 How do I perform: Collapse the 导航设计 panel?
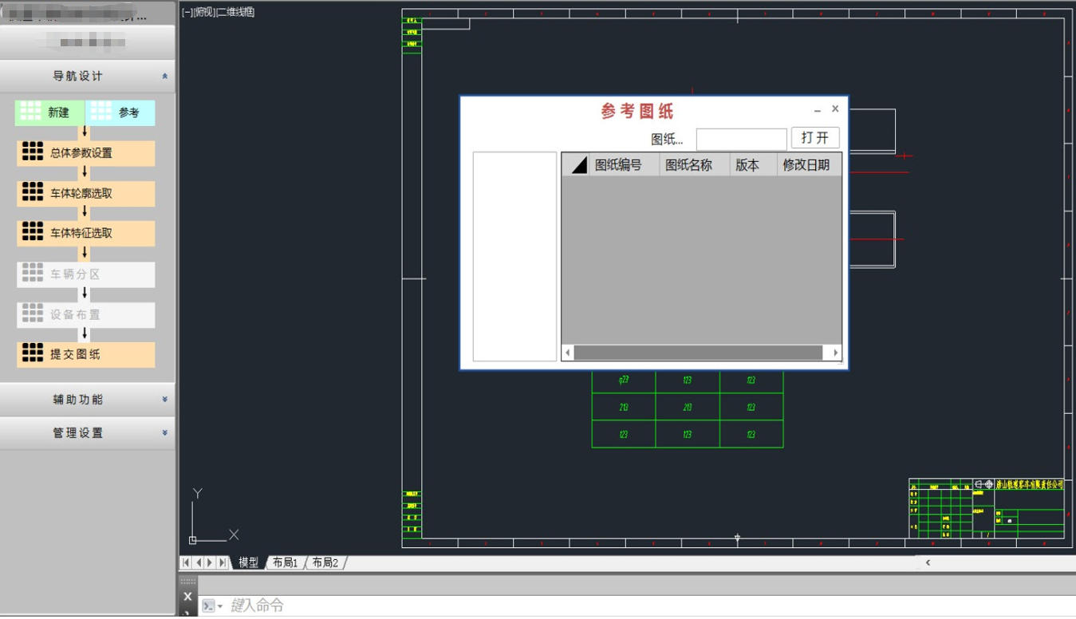[x=166, y=76]
